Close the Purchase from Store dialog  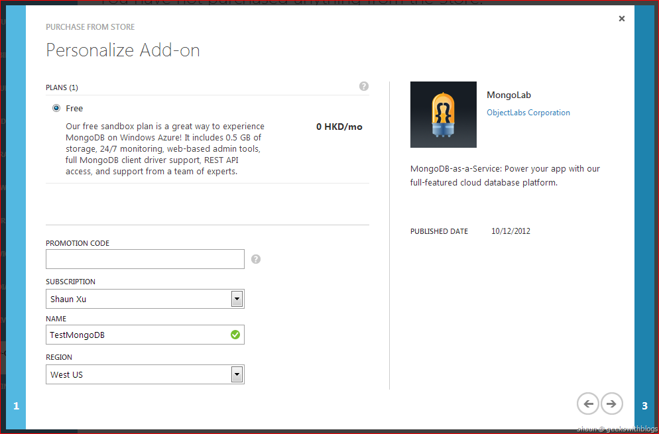pos(622,19)
